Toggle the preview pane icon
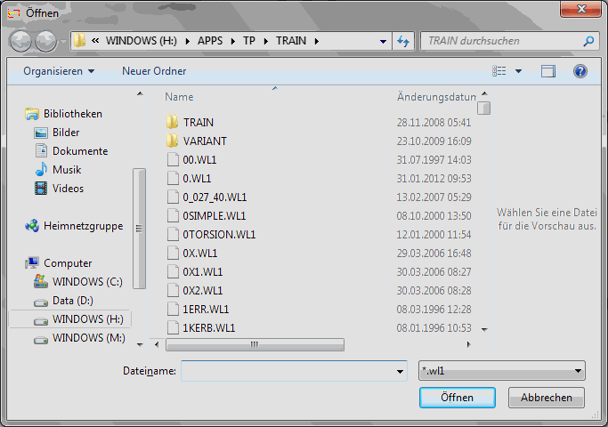The height and width of the screenshot is (427, 608). [x=548, y=71]
